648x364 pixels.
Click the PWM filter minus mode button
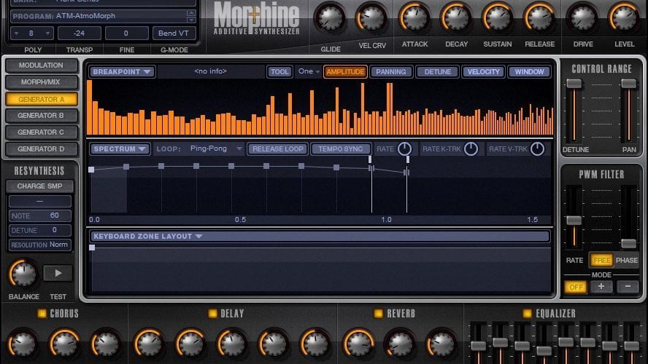tap(628, 287)
